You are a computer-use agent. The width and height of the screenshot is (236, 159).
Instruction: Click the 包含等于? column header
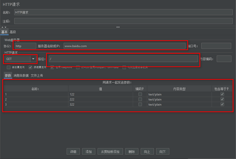pyautogui.click(x=222, y=89)
